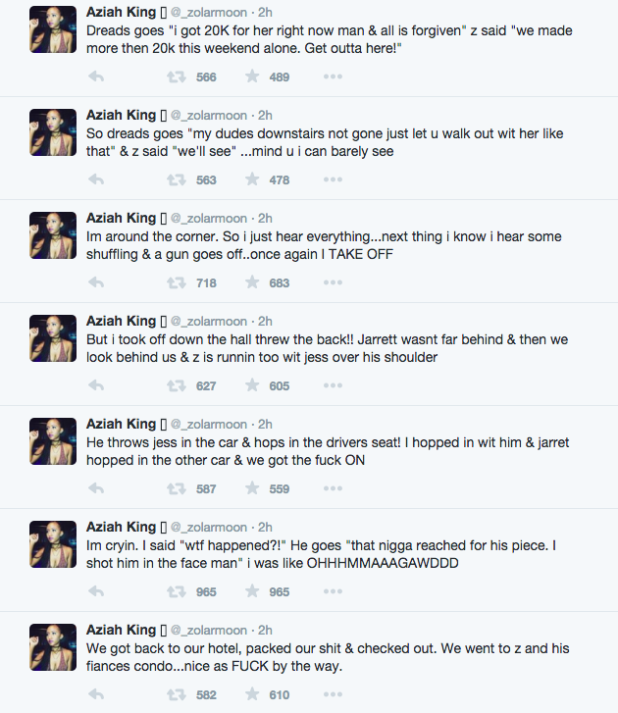
Task: Click the @_zolarmoon handle on the last tweet
Action: pos(209,630)
